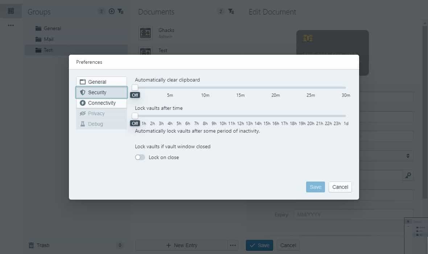Screen dimensions: 428x254
Task: Click the crossed-eye icon beside Privacy
Action: 83,113
